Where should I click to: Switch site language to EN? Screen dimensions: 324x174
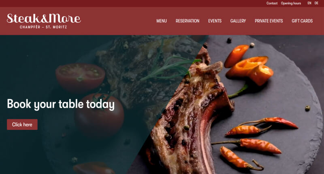(x=309, y=3)
